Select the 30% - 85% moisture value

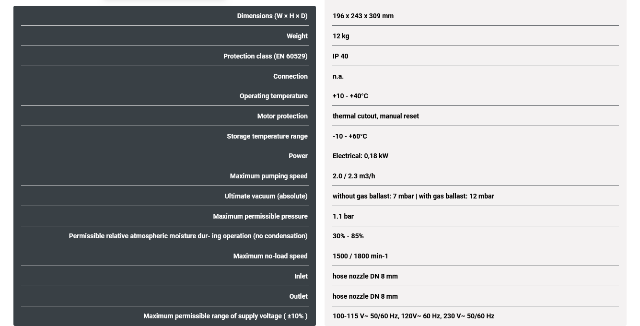tap(348, 236)
